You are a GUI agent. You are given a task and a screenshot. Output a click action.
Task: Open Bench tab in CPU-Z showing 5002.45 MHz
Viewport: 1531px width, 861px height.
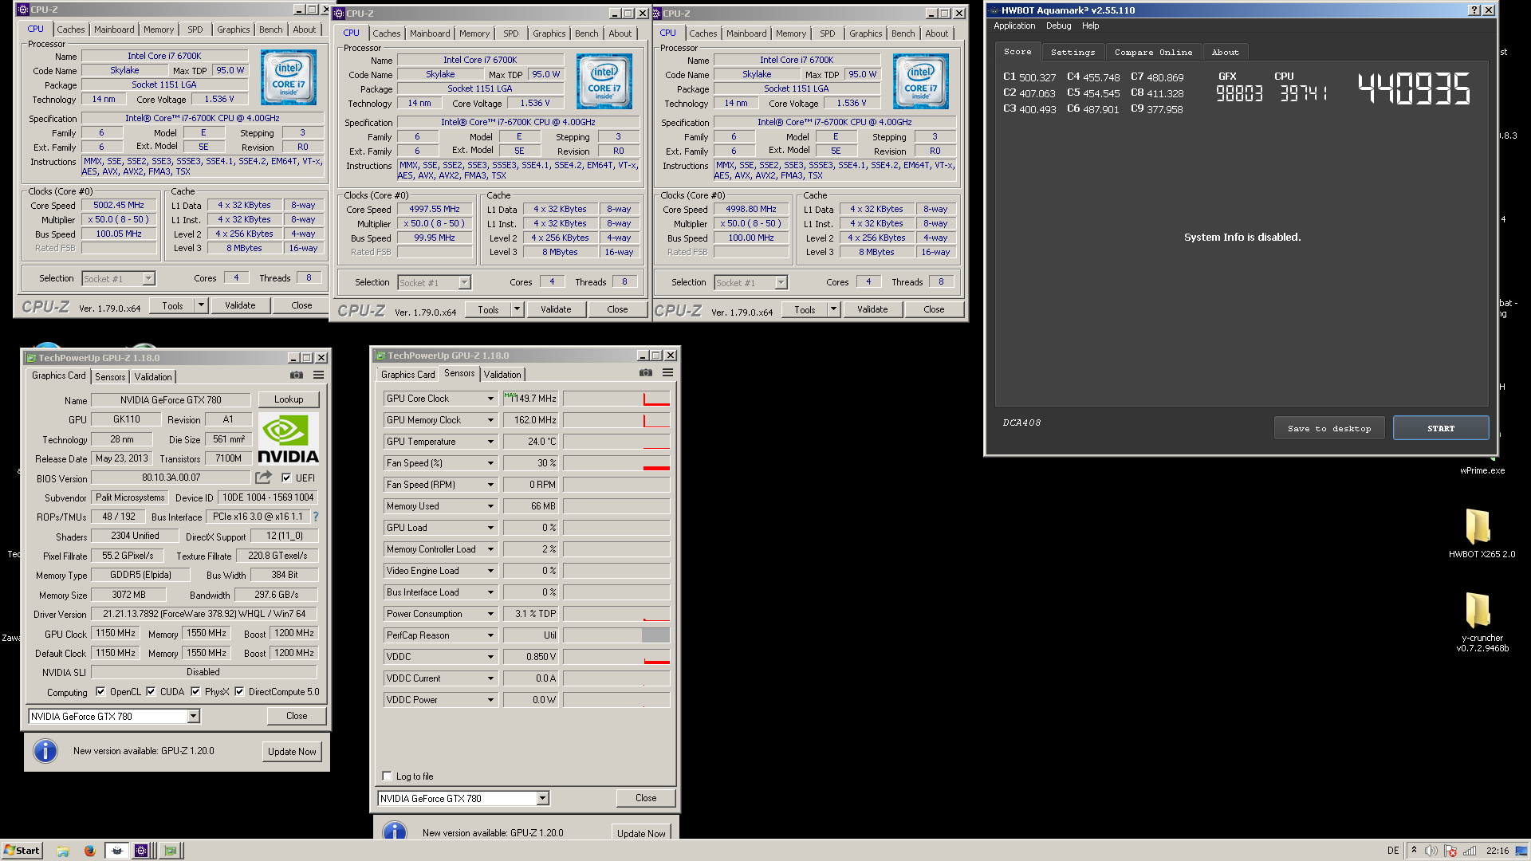click(270, 29)
